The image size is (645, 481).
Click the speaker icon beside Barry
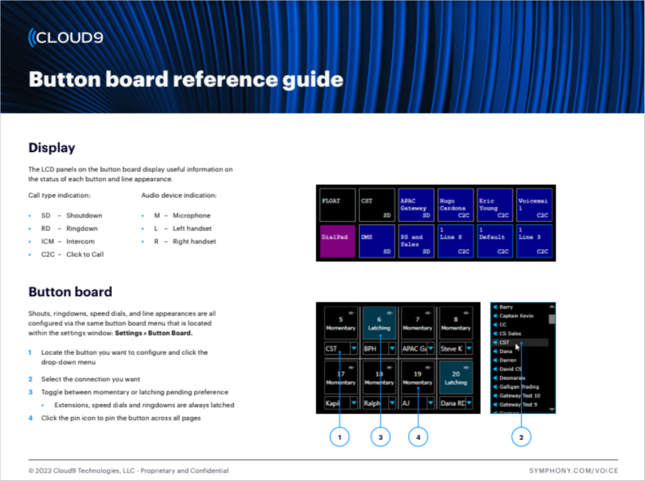pos(495,307)
